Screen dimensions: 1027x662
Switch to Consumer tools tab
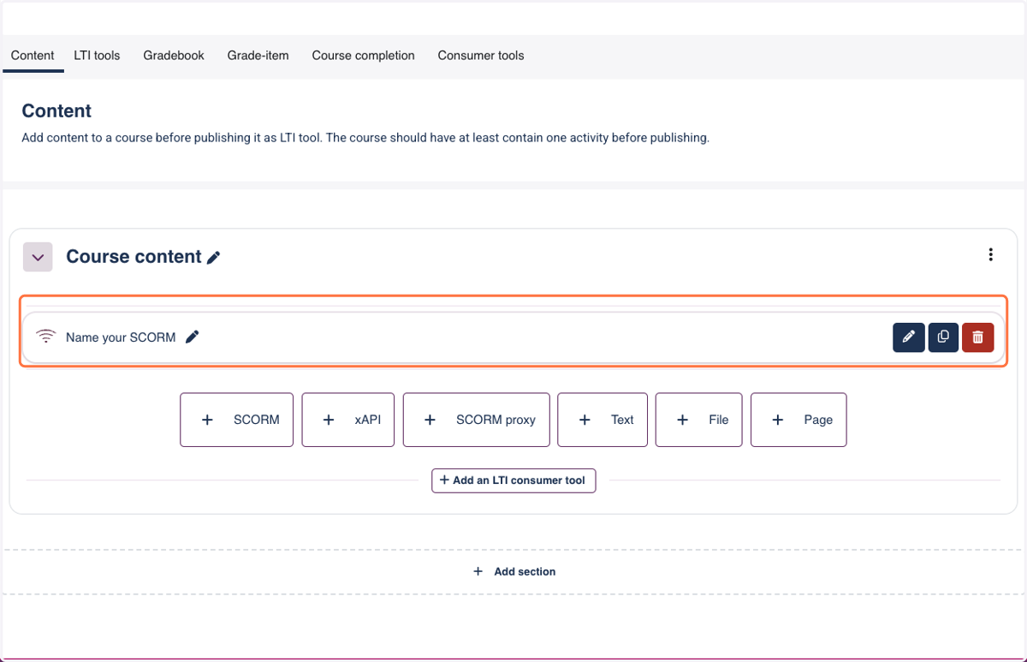point(481,56)
